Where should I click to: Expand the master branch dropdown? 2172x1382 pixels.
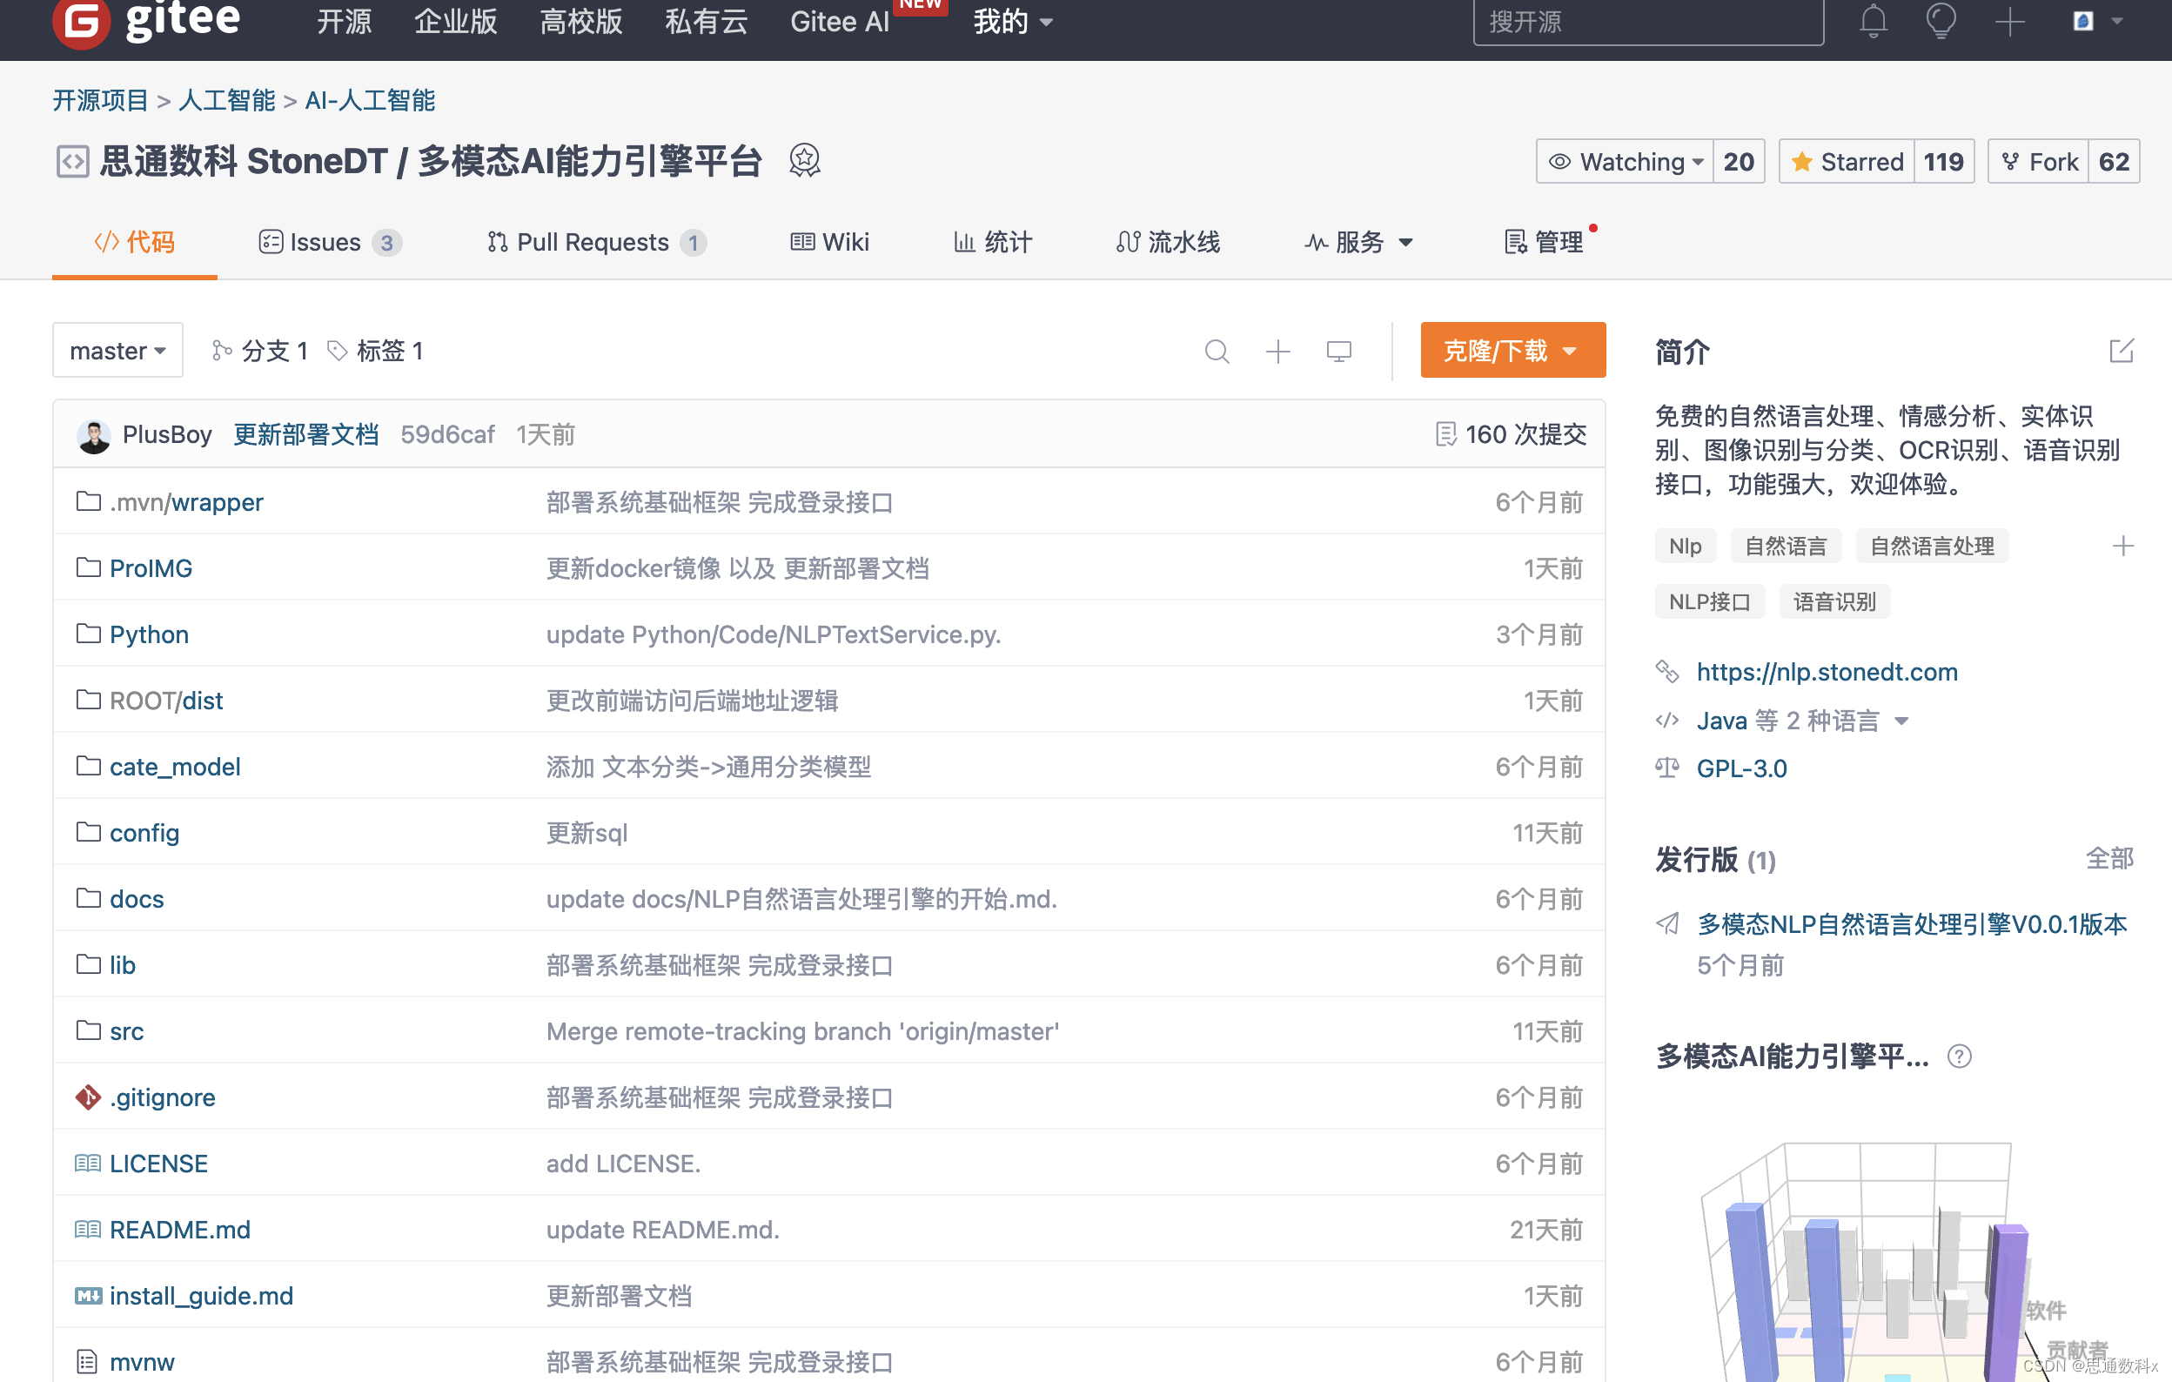click(x=118, y=352)
